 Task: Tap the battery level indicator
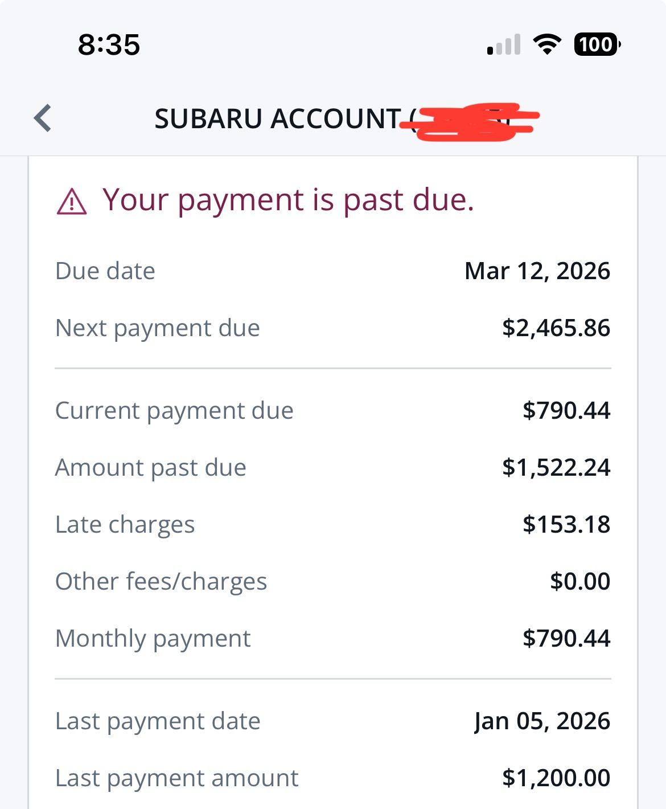(x=597, y=44)
